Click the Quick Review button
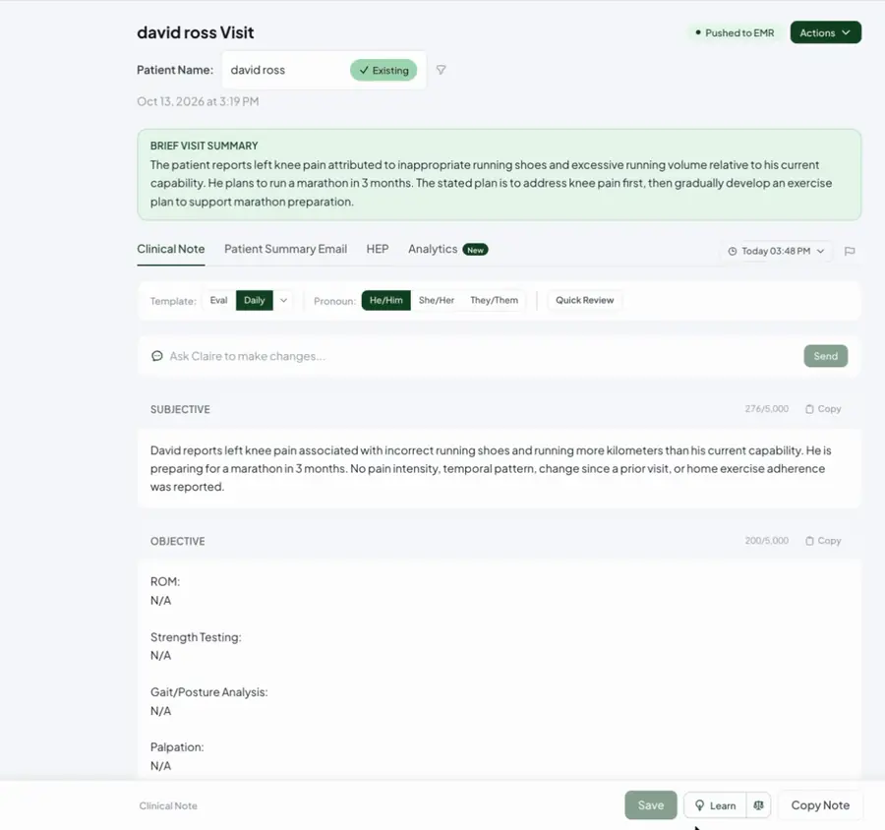The image size is (885, 830). coord(584,300)
